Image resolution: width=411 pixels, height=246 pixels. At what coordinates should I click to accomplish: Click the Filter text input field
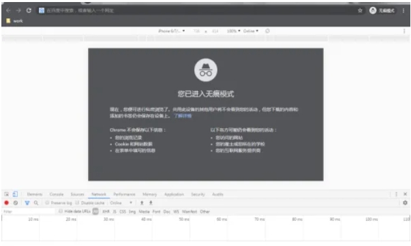point(29,211)
